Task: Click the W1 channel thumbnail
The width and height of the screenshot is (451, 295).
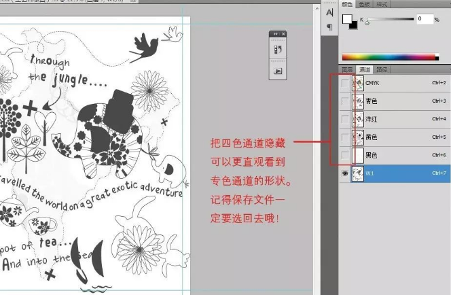Action: (x=358, y=173)
